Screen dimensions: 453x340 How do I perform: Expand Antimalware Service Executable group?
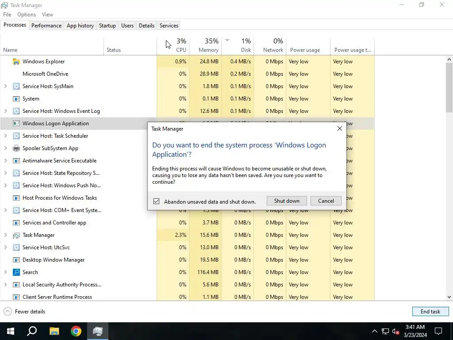click(5, 161)
